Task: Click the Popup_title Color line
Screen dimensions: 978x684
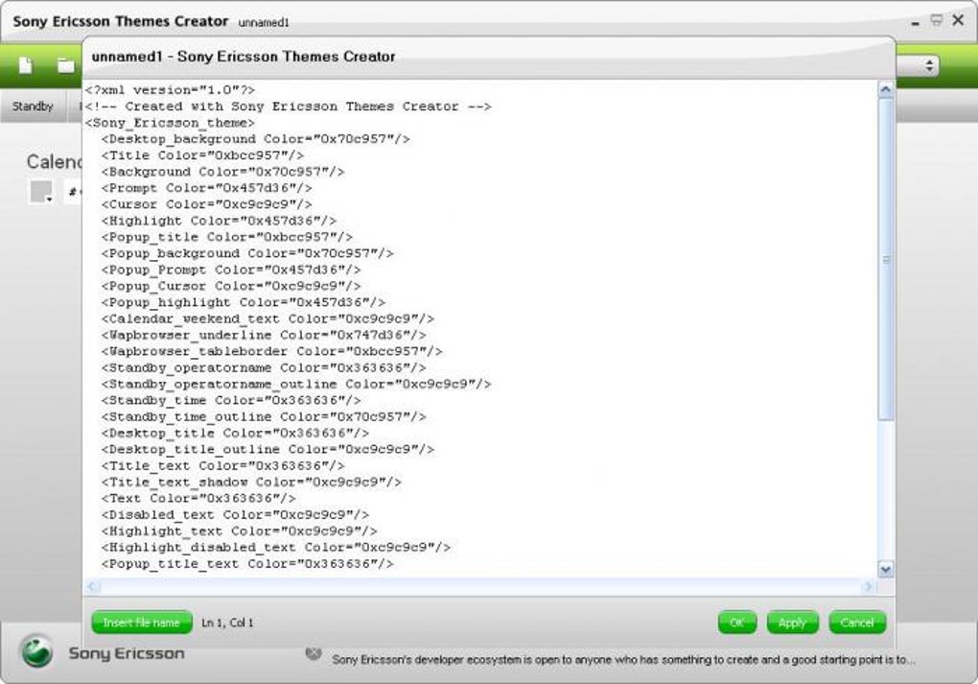Action: point(227,237)
